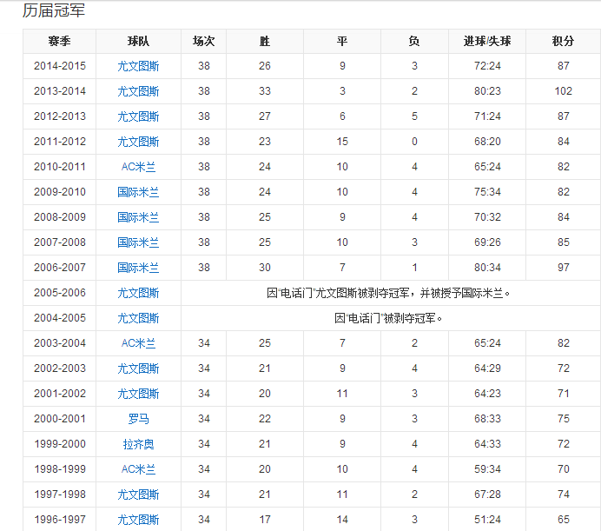Image resolution: width=601 pixels, height=531 pixels.
Task: Click the 0 losses cell
Action: (x=414, y=142)
